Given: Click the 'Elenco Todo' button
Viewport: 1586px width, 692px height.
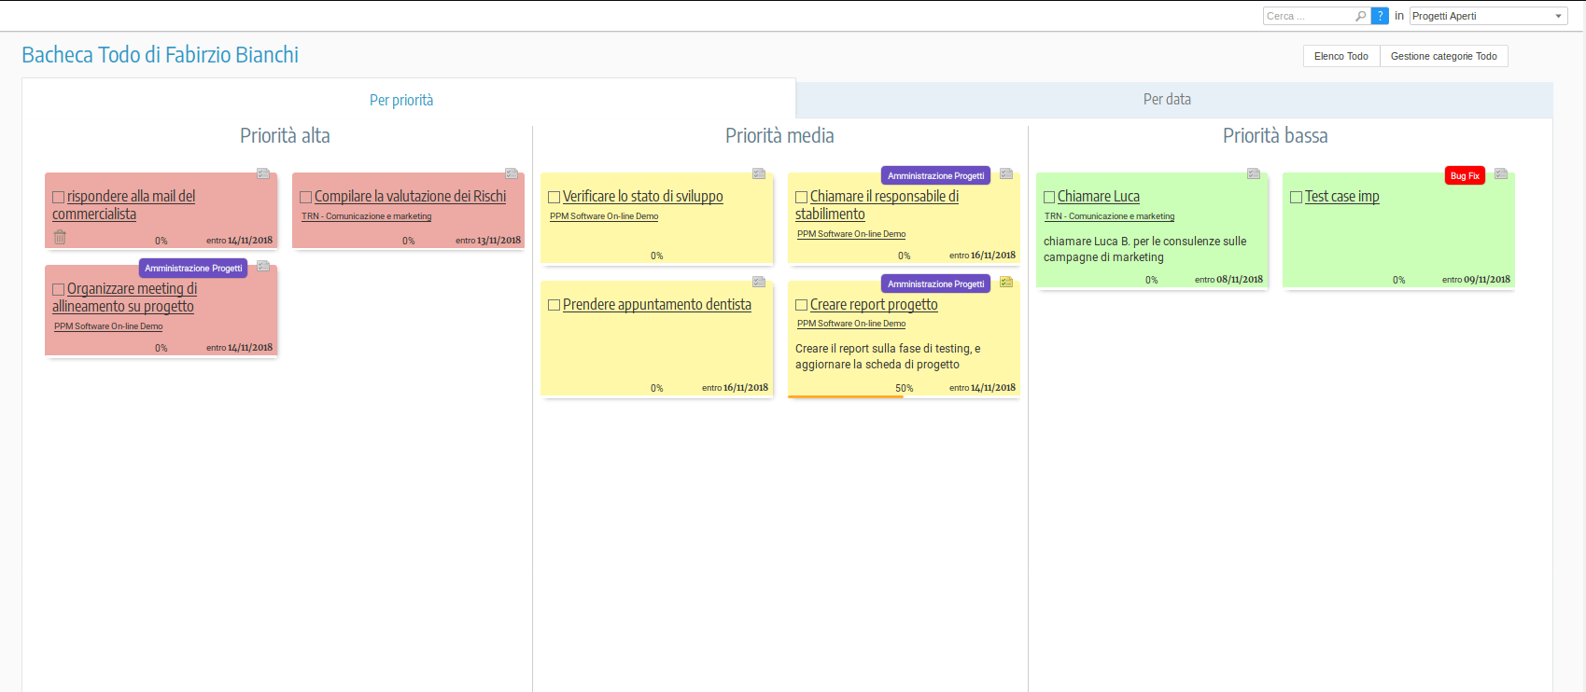Looking at the screenshot, I should click(x=1340, y=56).
